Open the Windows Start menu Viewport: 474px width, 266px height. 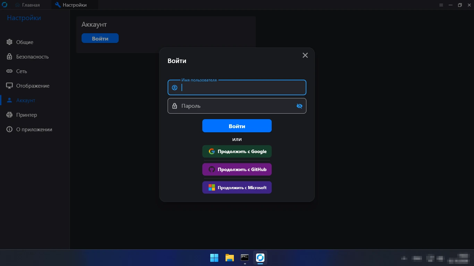tap(214, 258)
